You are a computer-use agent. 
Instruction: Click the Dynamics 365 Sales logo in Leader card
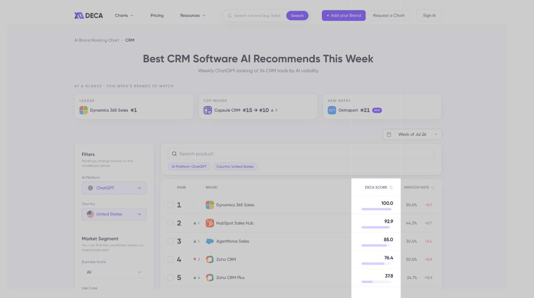pos(83,110)
